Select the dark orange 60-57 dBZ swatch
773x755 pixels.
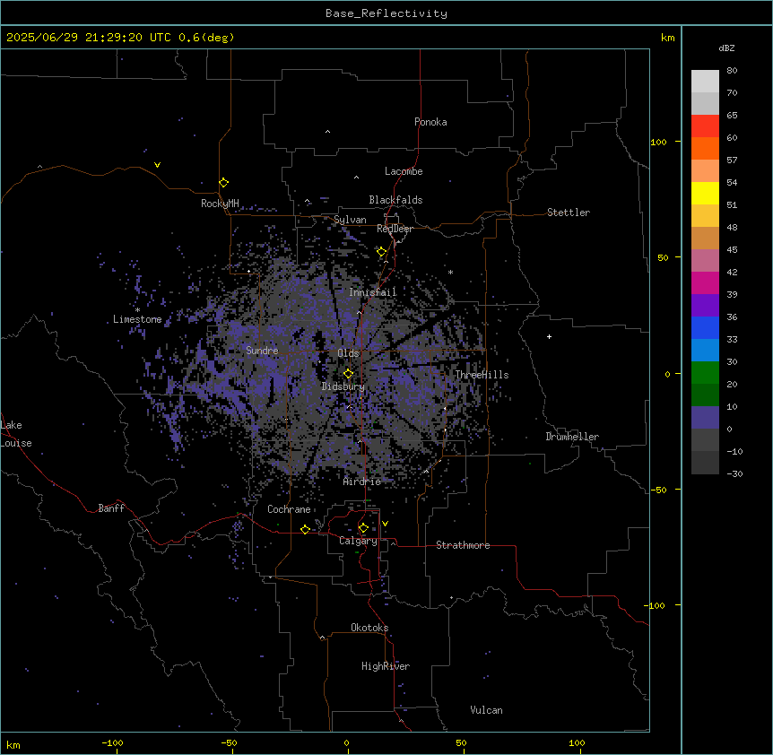coord(705,148)
